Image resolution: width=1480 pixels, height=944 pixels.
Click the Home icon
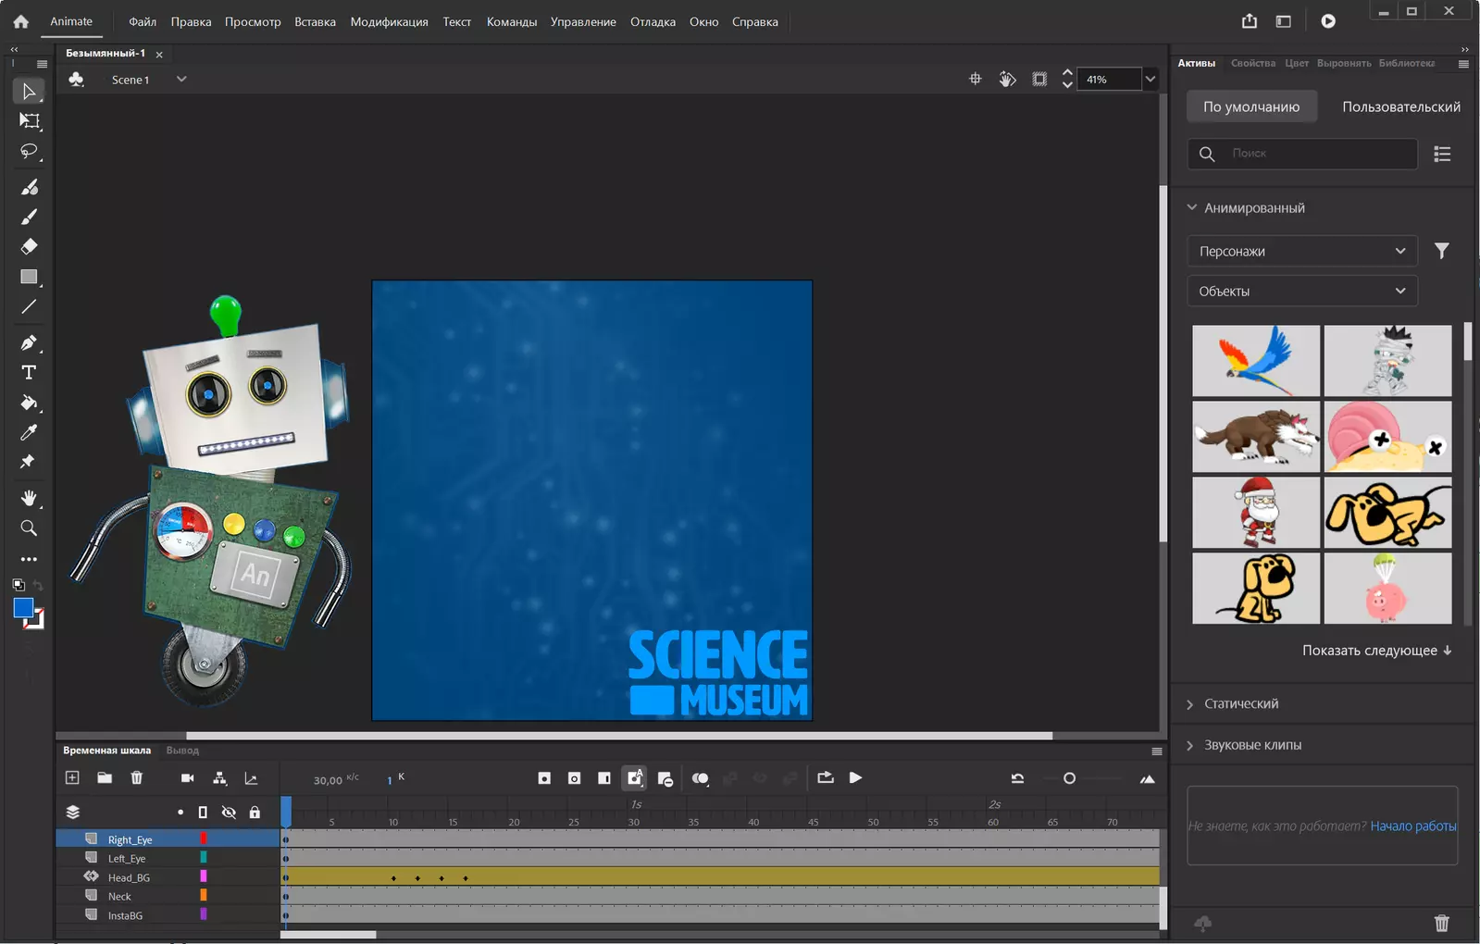pos(20,21)
